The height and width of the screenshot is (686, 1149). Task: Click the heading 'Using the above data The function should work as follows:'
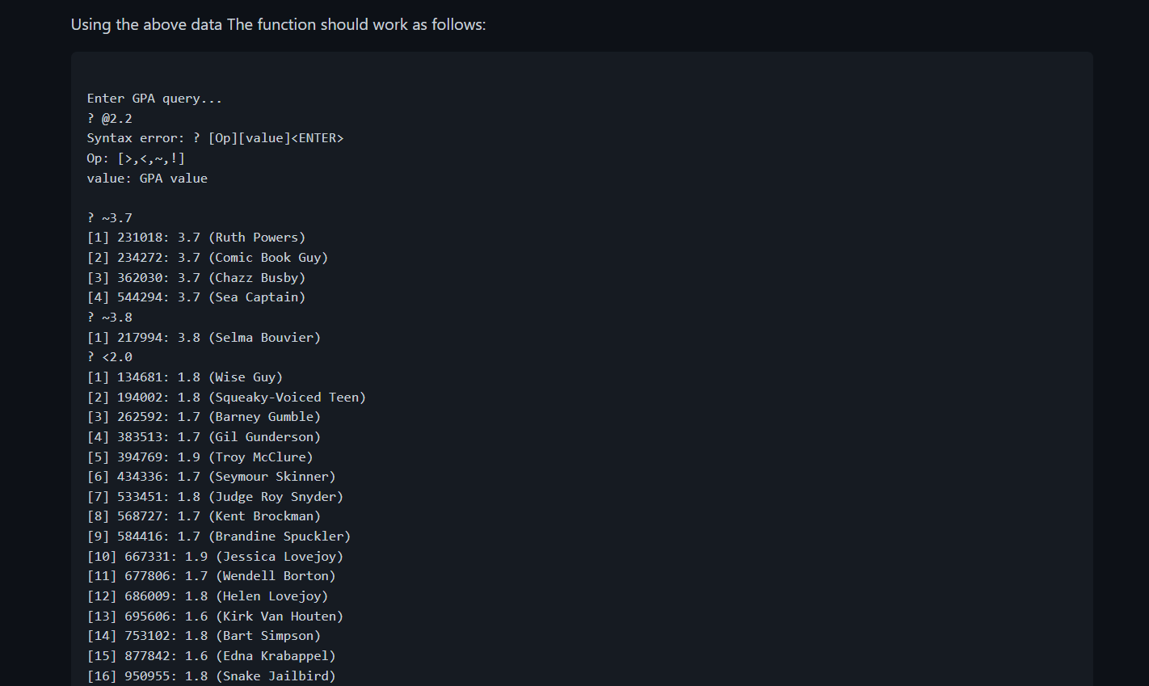coord(278,24)
